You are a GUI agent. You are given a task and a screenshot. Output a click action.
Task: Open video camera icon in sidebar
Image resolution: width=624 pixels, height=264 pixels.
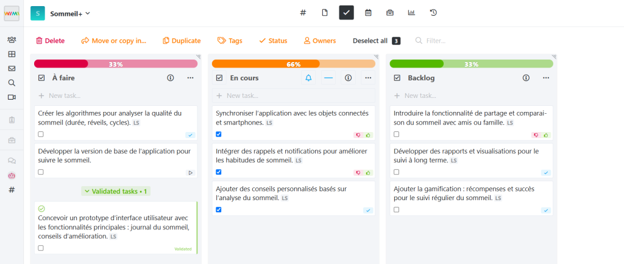coord(12,97)
